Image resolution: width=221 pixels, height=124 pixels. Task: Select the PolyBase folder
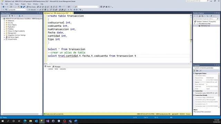point(11,29)
